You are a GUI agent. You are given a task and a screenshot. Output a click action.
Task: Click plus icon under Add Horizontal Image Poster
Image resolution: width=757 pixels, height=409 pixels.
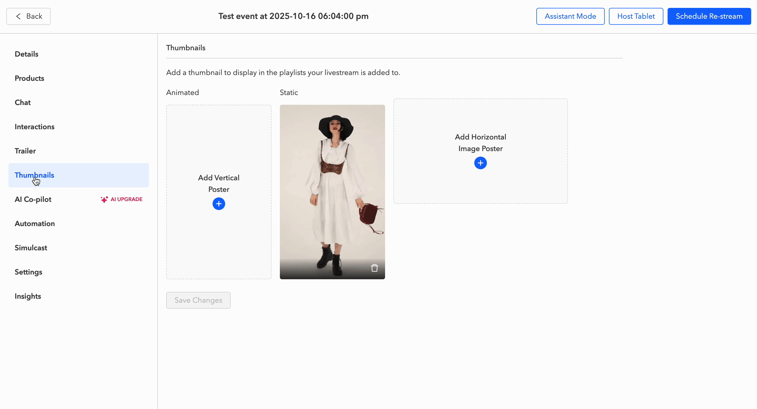click(x=480, y=163)
